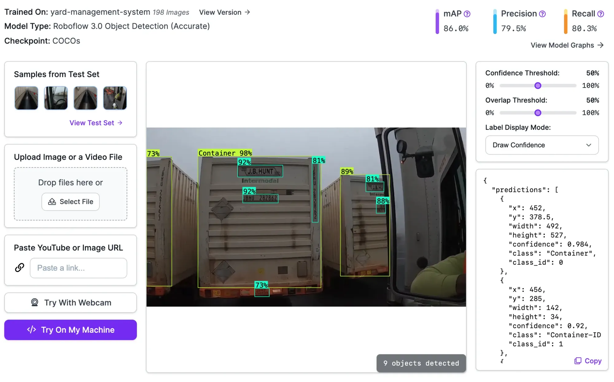Click the Try On My Machine button
The width and height of the screenshot is (614, 382).
71,330
